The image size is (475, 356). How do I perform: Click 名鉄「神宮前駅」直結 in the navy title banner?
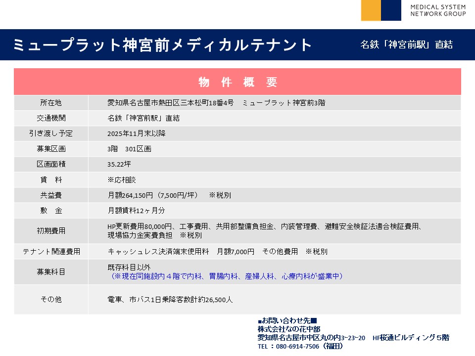click(x=407, y=44)
